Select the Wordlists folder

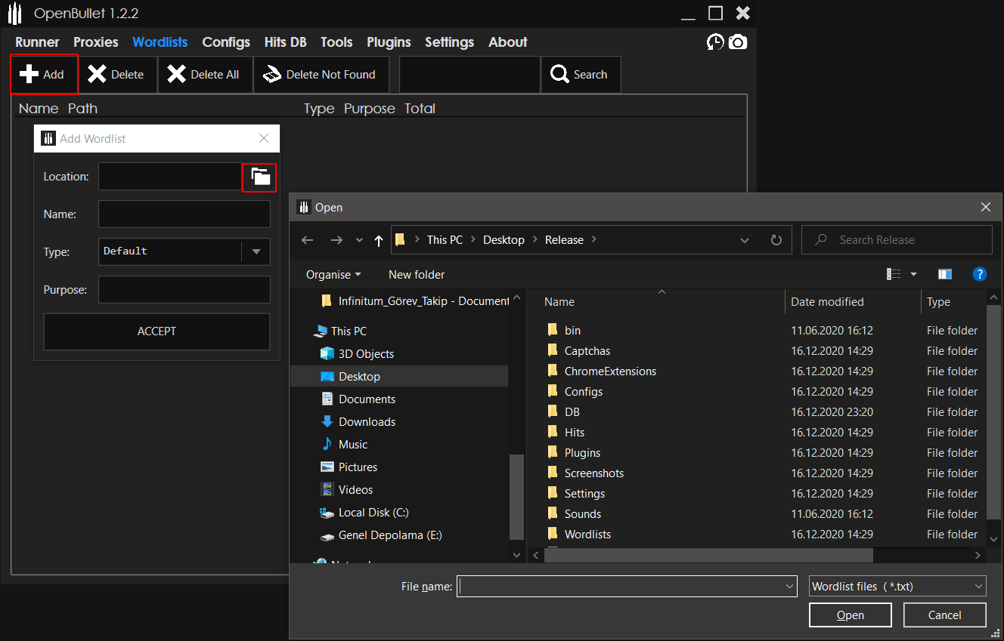tap(587, 535)
